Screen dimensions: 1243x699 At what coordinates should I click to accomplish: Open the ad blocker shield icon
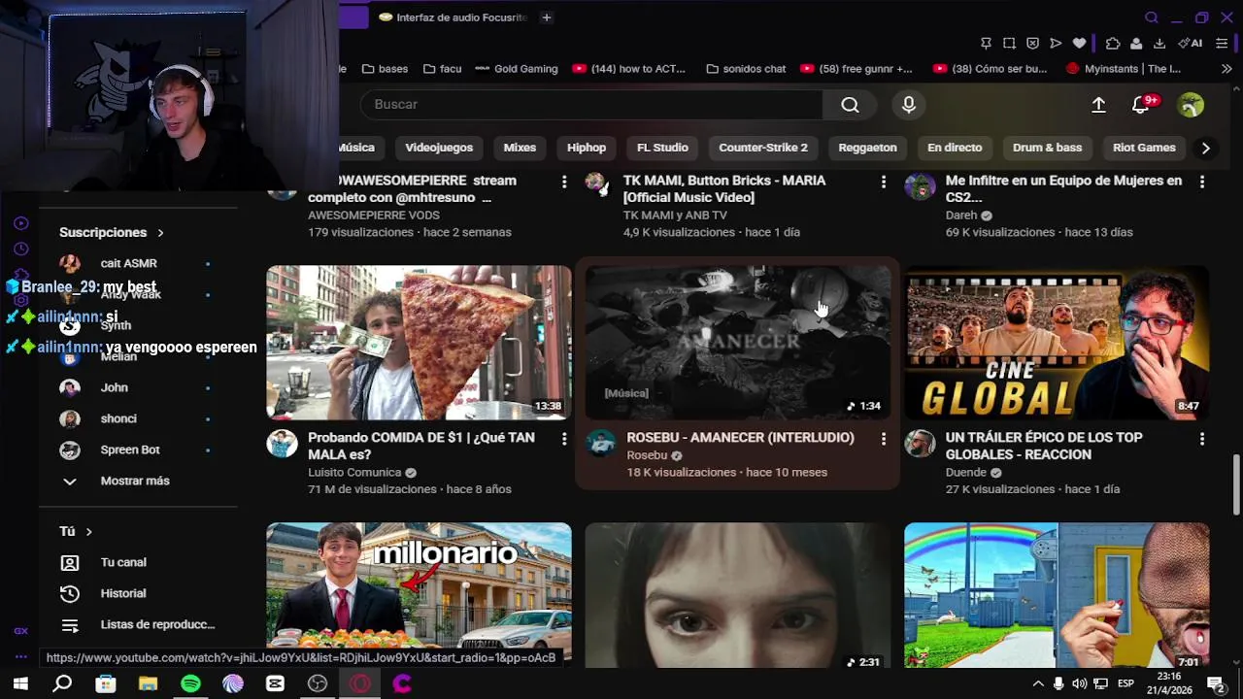pyautogui.click(x=1032, y=44)
